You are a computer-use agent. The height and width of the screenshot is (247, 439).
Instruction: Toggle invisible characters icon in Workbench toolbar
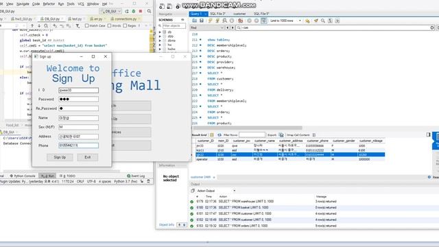point(330,21)
